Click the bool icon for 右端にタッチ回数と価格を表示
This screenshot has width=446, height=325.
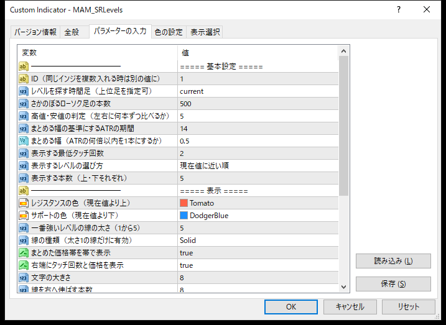point(24,265)
